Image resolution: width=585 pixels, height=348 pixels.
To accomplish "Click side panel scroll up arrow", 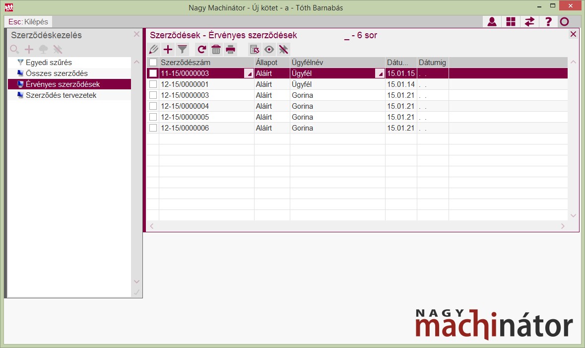I will point(136,62).
